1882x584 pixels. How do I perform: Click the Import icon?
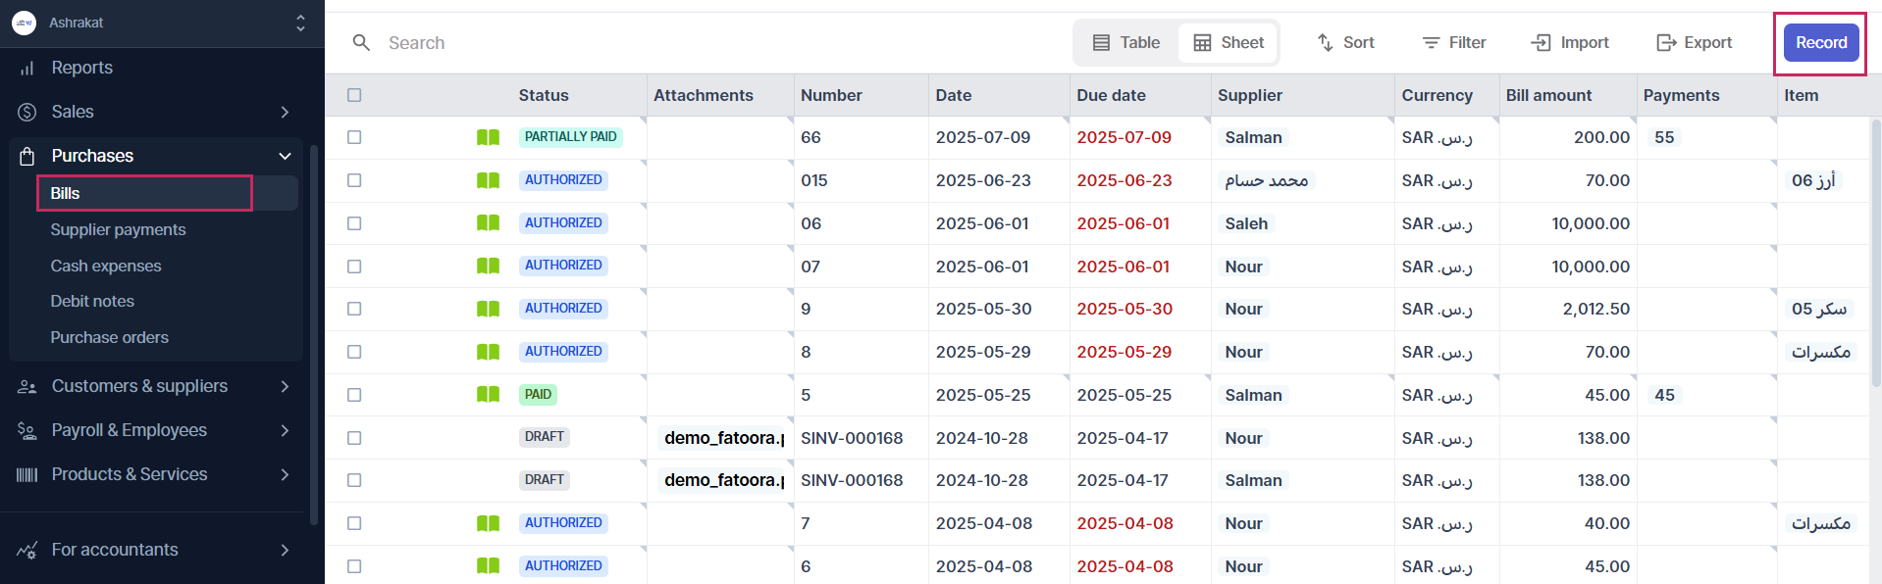[x=1541, y=43]
